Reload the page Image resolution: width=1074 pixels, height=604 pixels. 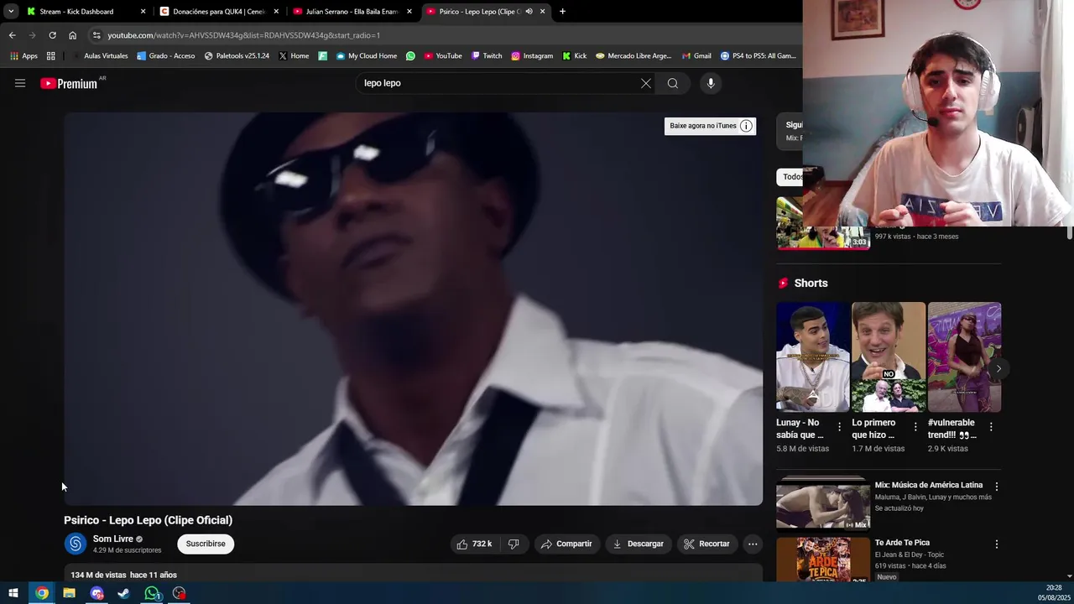(52, 35)
